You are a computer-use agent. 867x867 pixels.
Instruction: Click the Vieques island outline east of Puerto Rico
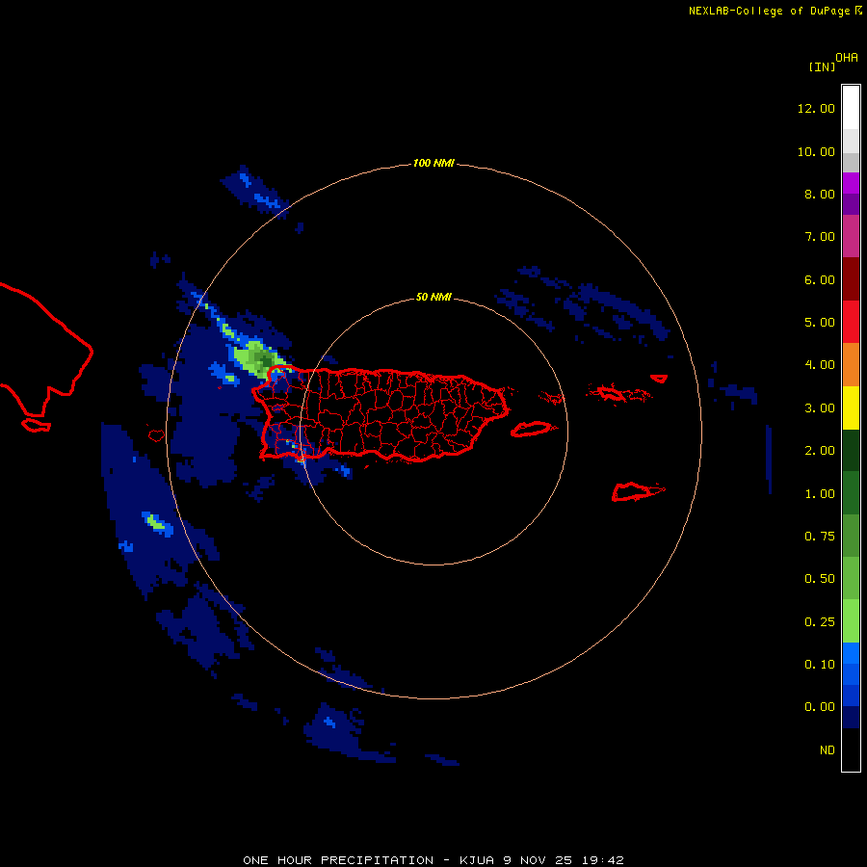pyautogui.click(x=531, y=429)
